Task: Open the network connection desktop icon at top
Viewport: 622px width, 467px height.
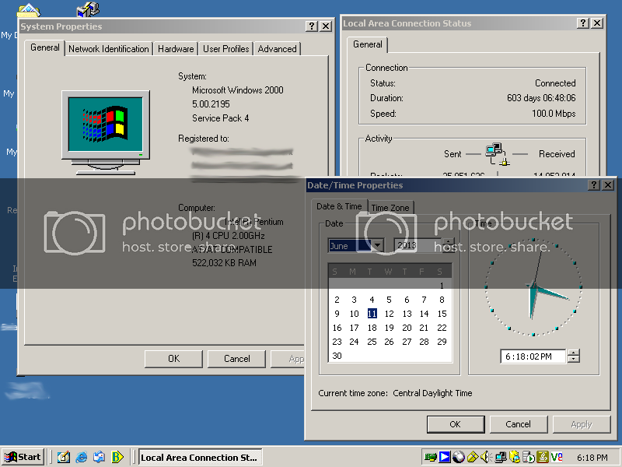Action: click(88, 9)
